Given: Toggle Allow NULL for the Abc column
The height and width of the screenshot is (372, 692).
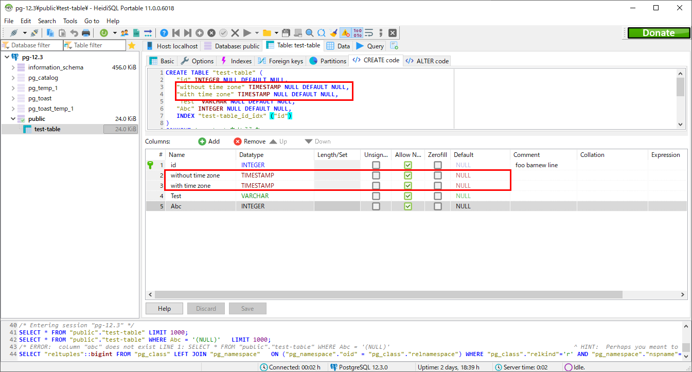Looking at the screenshot, I should (x=407, y=206).
